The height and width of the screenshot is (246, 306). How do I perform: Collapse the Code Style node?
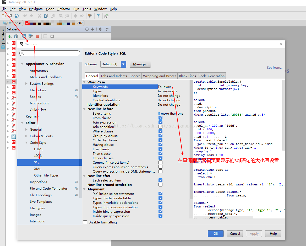[x=26, y=143]
